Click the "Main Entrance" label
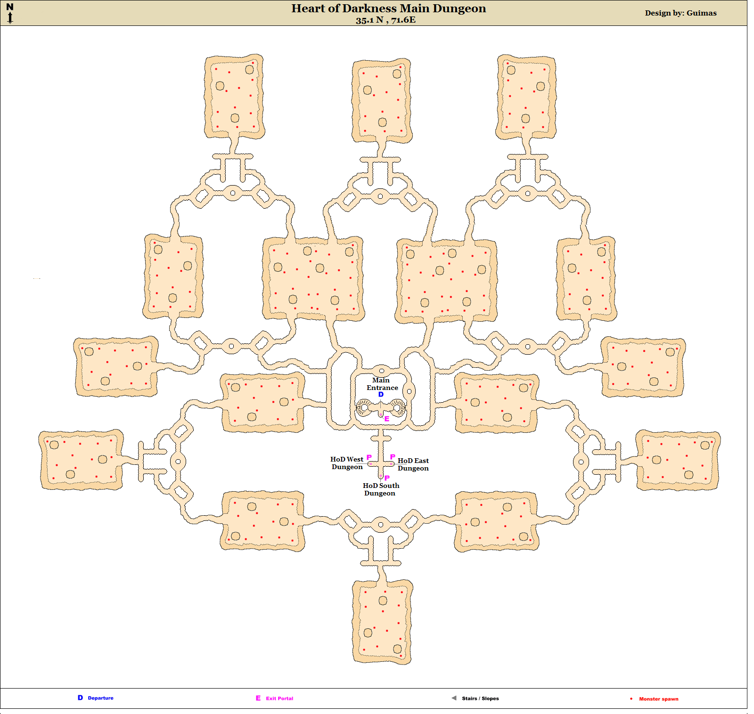 click(x=382, y=384)
